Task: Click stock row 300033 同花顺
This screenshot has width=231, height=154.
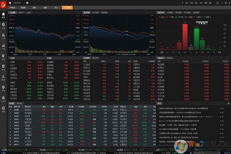Action: pos(82,126)
